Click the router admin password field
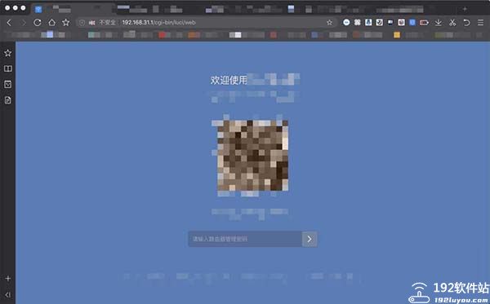 point(245,239)
